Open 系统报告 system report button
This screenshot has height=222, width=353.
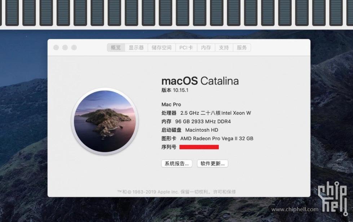(177, 164)
